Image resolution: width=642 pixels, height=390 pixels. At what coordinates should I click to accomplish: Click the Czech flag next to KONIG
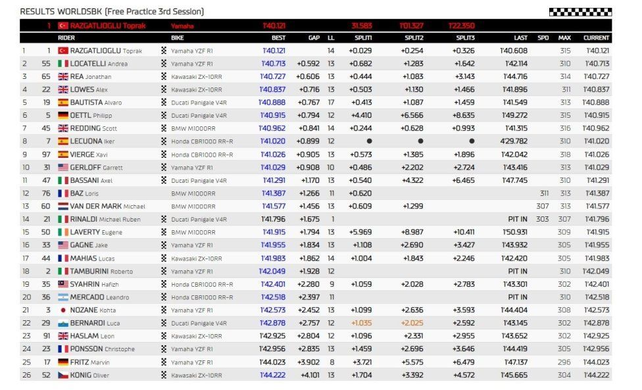click(x=63, y=375)
